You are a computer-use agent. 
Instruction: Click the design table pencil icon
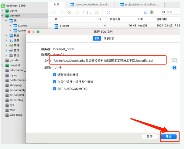[62, 12]
